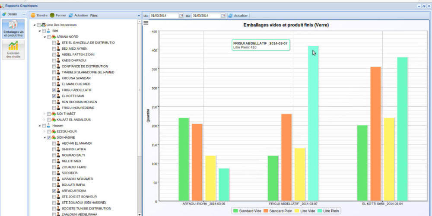Select the Détails tab
432x216 pixels.
pyautogui.click(x=10, y=14)
